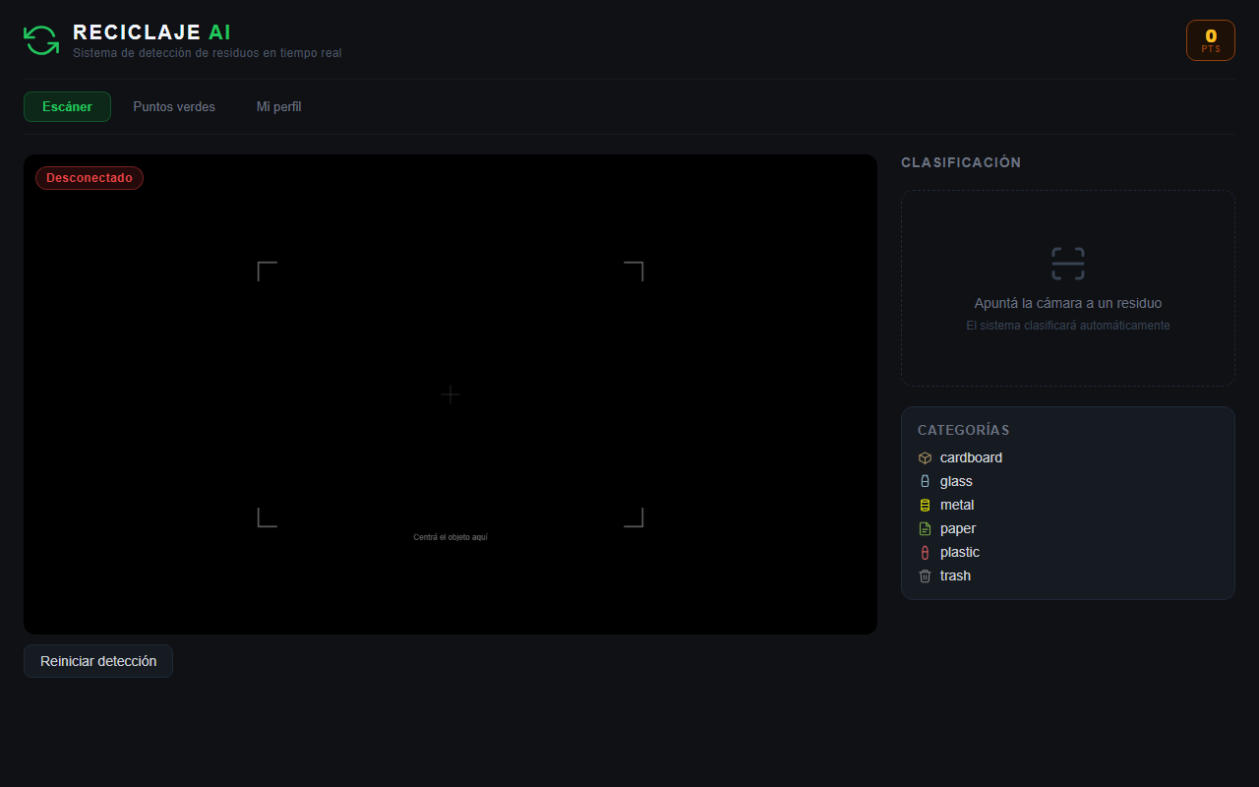This screenshot has width=1259, height=787.
Task: Select the glass category label
Action: click(956, 481)
